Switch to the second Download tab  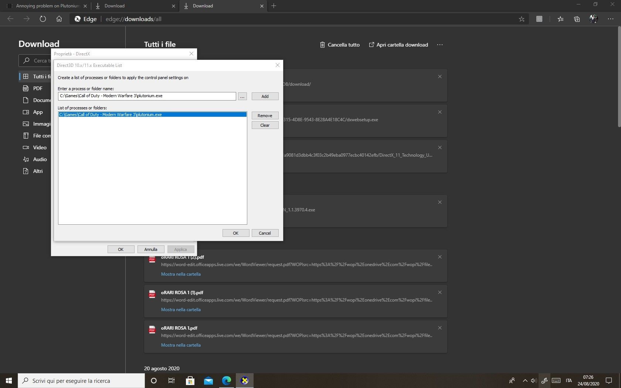[134, 6]
